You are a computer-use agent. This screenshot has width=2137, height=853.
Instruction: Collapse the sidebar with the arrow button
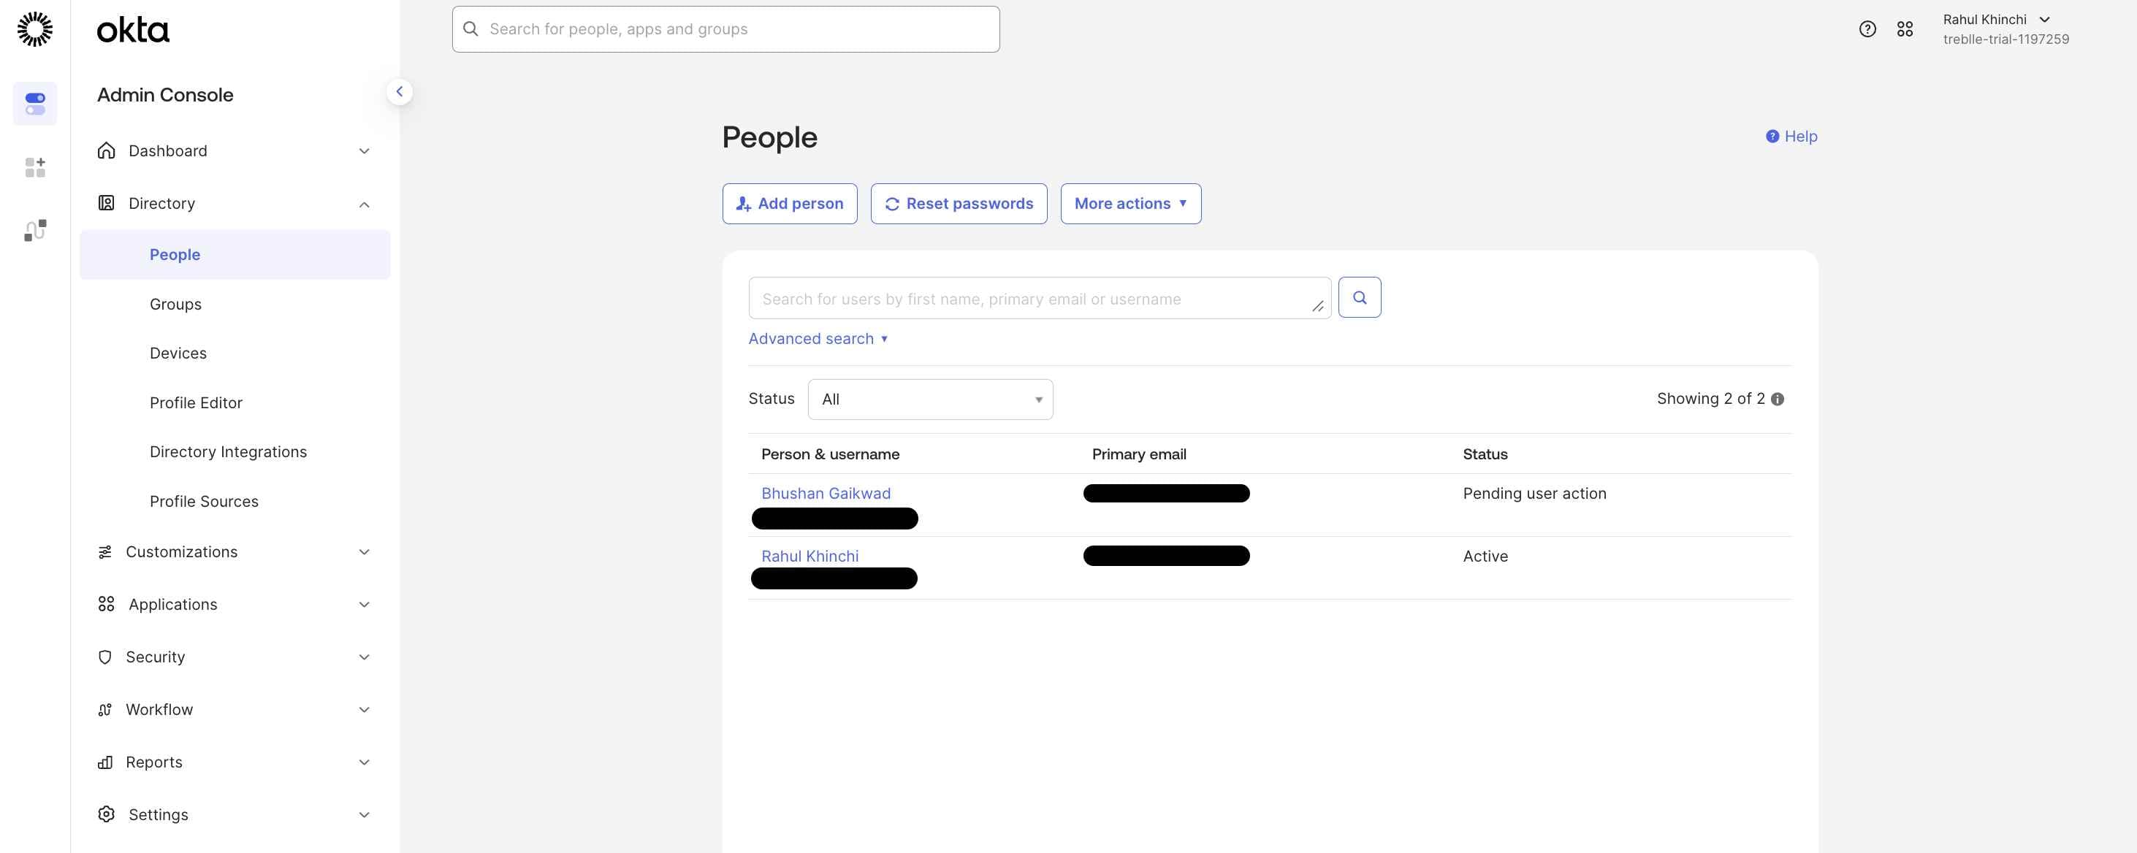399,92
